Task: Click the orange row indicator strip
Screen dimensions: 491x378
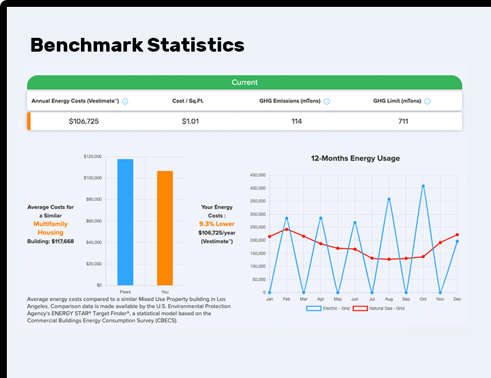Action: point(29,121)
